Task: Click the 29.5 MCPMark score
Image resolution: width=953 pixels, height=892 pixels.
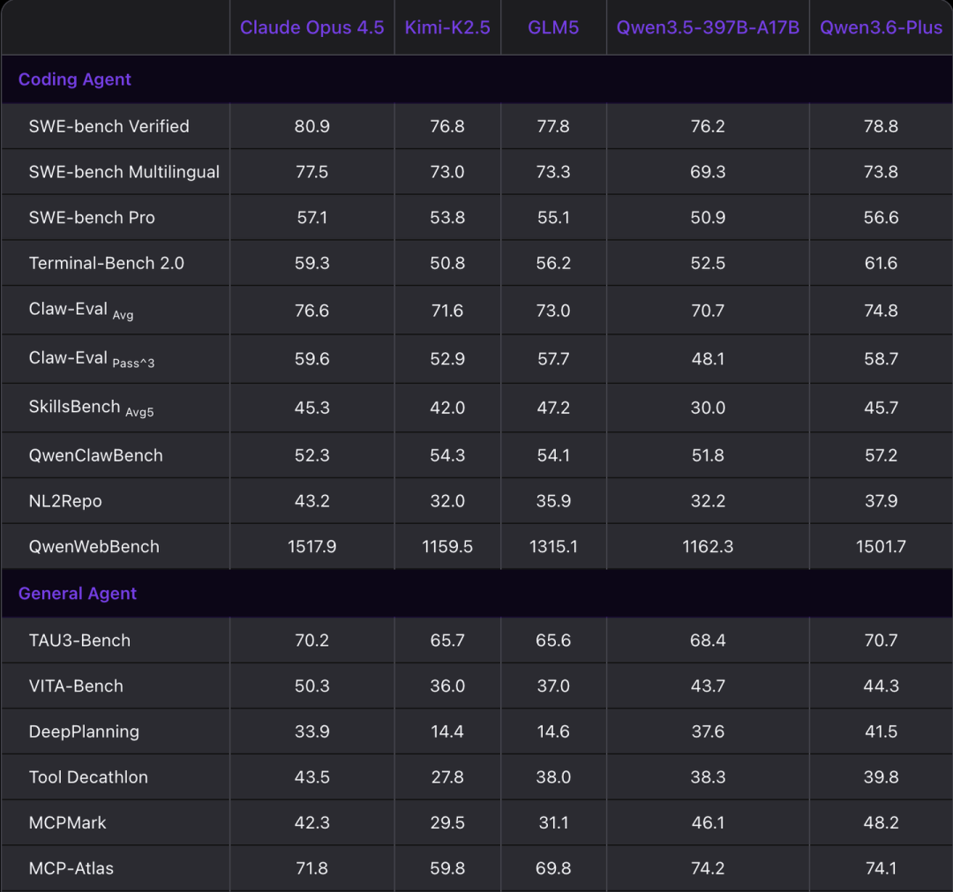Action: (x=447, y=822)
